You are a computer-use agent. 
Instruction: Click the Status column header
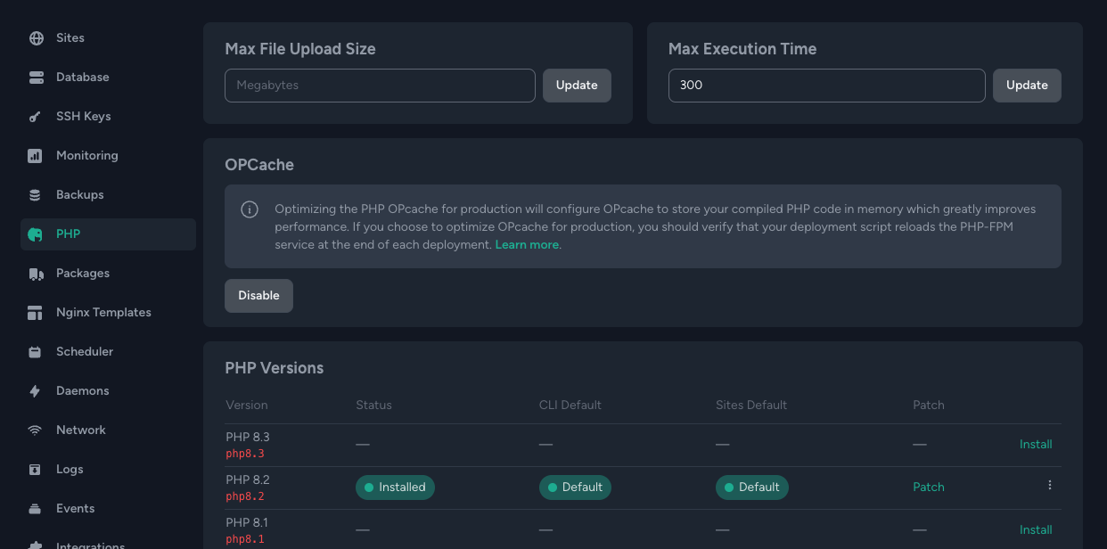(373, 405)
